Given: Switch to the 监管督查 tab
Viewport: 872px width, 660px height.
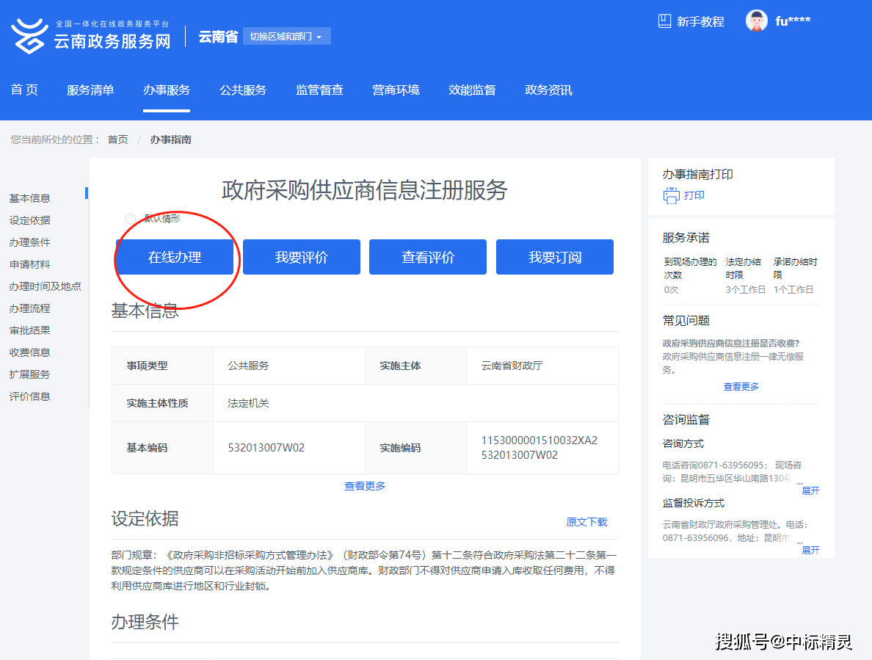Looking at the screenshot, I should 319,90.
